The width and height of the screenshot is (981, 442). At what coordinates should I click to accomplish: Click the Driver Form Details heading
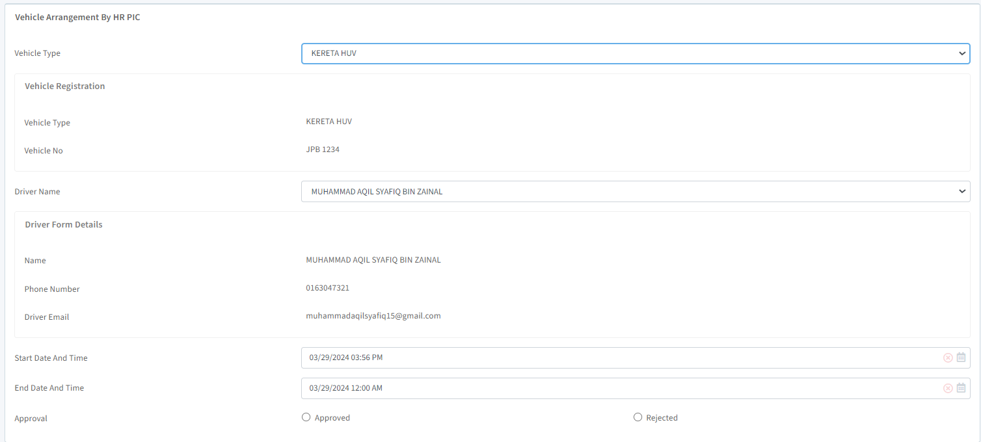pyautogui.click(x=64, y=224)
